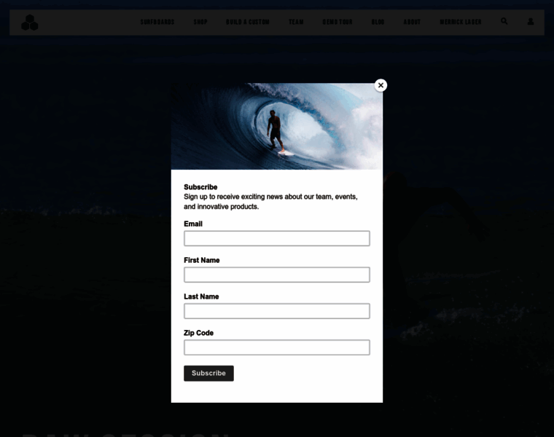Open the Blog menu item
The width and height of the screenshot is (554, 437).
(378, 22)
